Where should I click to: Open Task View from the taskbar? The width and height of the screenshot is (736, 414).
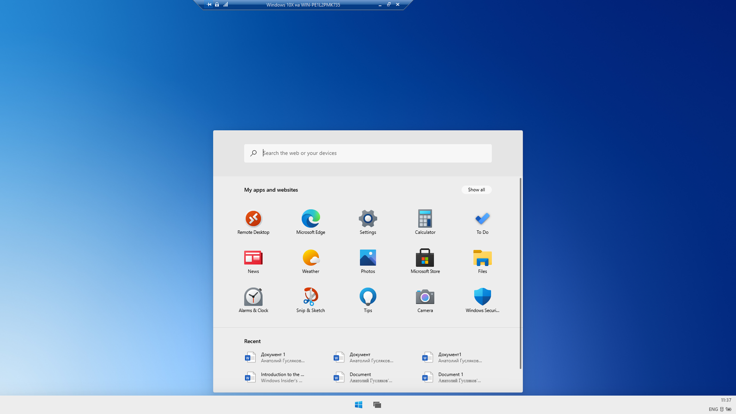377,405
